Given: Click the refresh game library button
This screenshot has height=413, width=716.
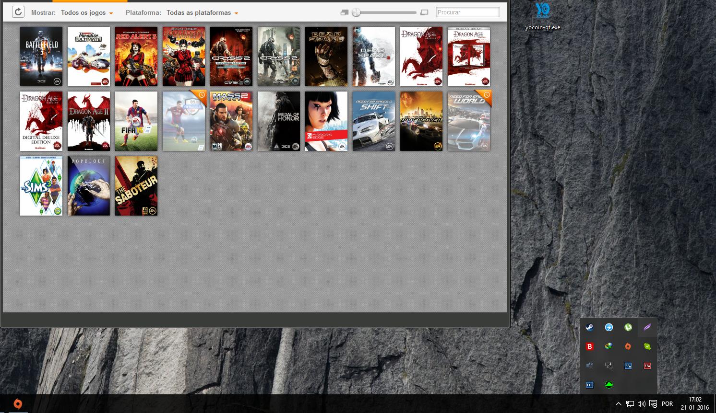Looking at the screenshot, I should (18, 12).
